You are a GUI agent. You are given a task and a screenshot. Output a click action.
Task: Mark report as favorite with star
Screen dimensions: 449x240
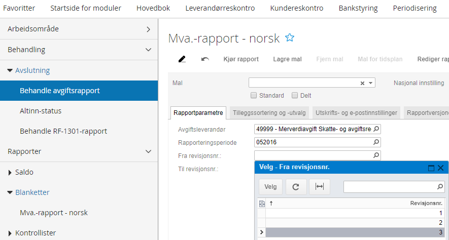(x=290, y=37)
